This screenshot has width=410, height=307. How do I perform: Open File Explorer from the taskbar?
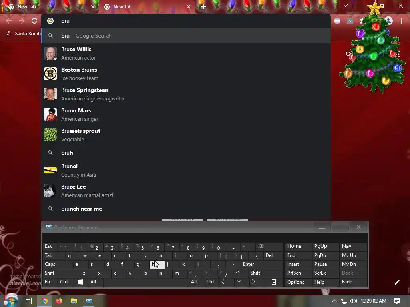pos(74,301)
